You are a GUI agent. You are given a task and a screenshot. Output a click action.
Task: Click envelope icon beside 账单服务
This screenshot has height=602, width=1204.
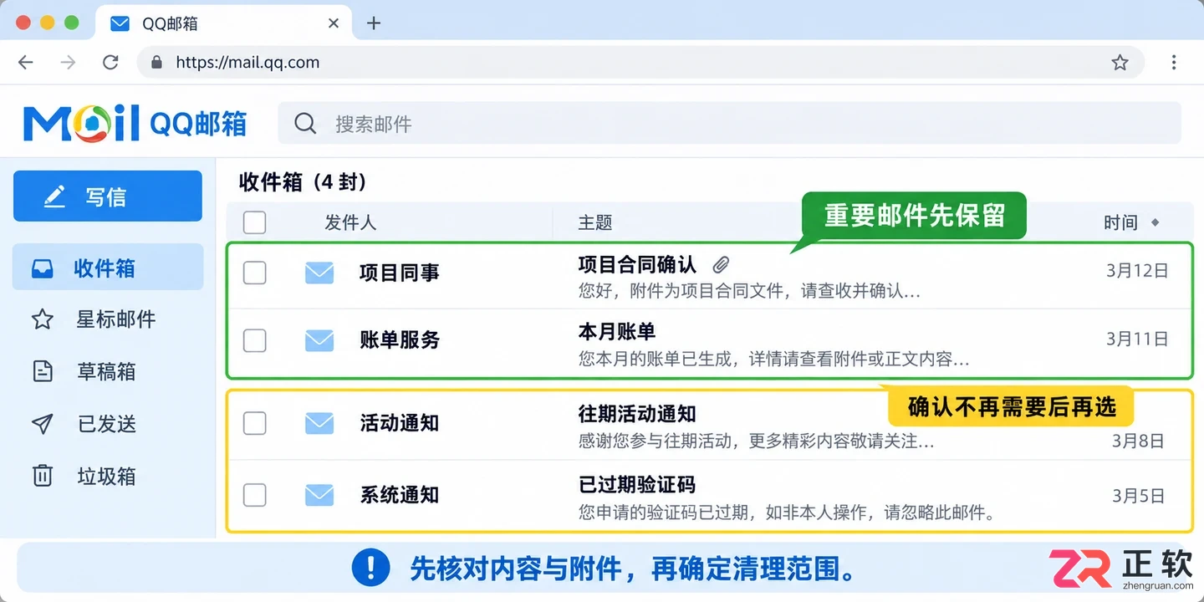click(319, 340)
